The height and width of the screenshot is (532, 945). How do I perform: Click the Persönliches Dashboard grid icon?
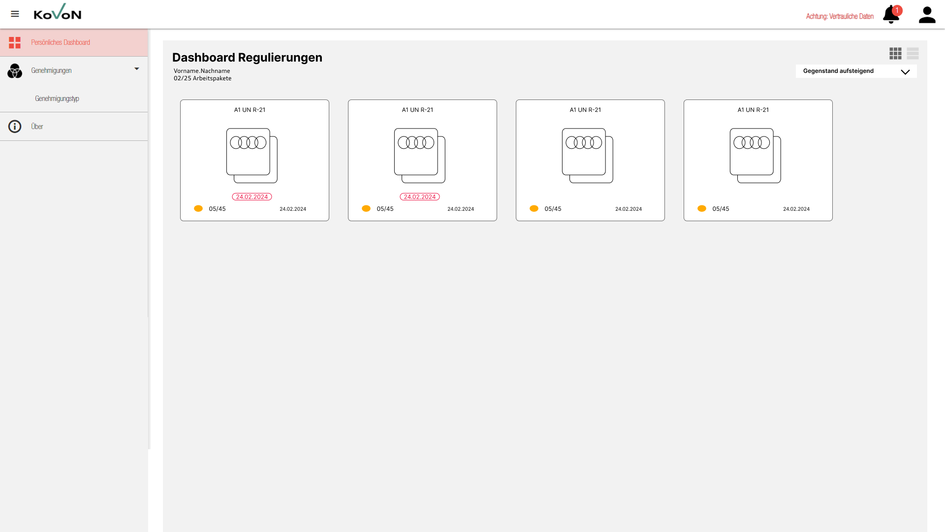pos(15,42)
